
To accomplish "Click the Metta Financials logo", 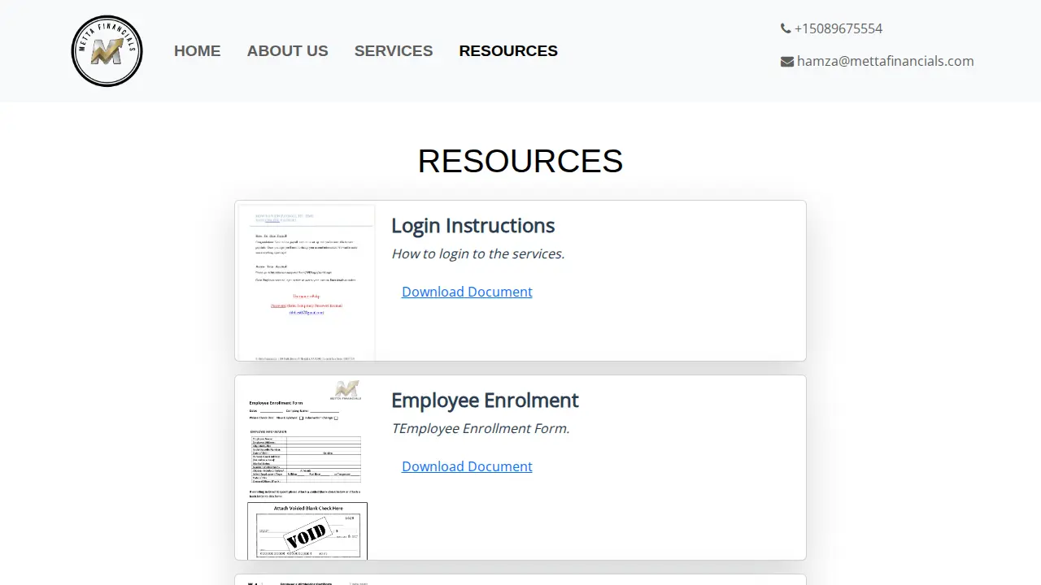I will tap(107, 51).
